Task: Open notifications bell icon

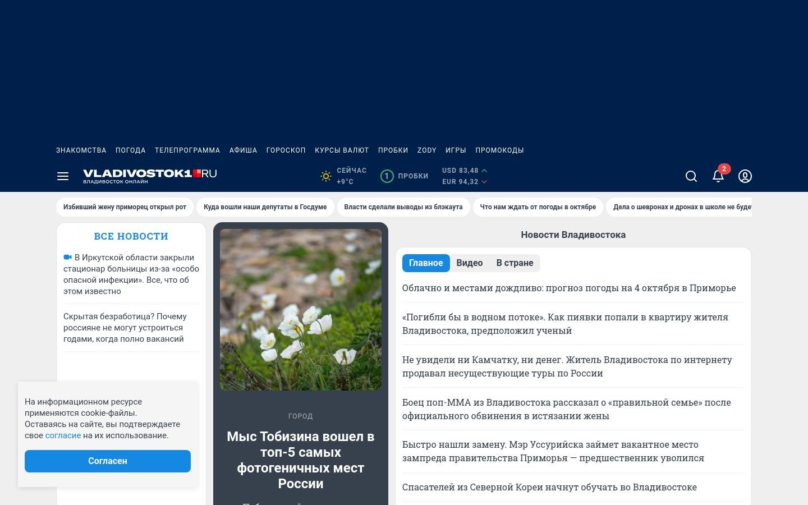Action: 718,176
